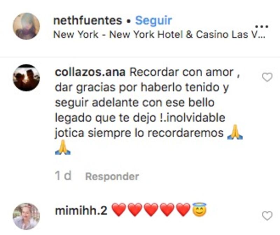Click the red heart emoji beside the halo smiley

coord(183,210)
